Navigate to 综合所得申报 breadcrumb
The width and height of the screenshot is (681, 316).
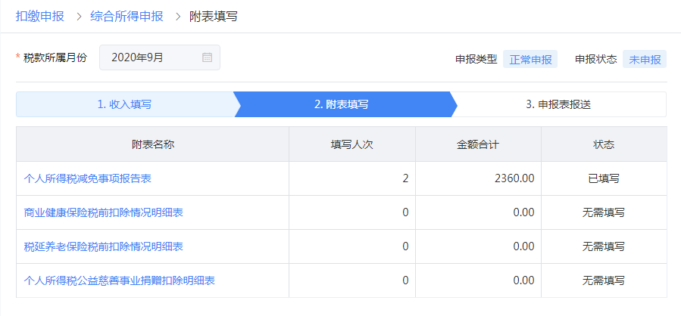[x=127, y=16]
